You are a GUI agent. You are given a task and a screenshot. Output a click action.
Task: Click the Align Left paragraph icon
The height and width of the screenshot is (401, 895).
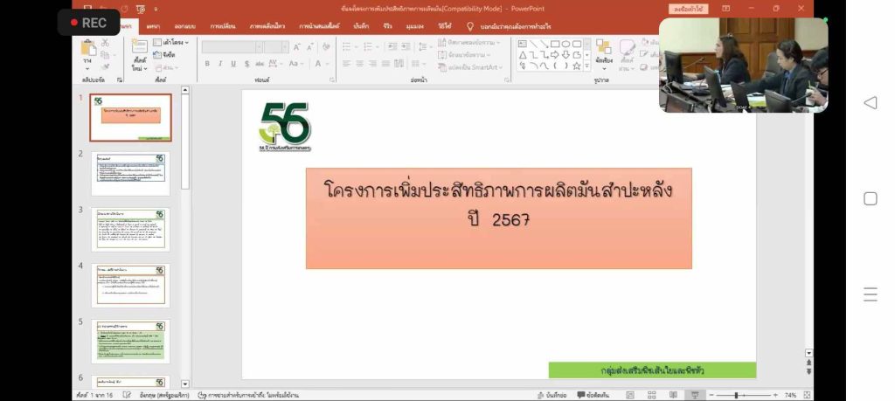pyautogui.click(x=346, y=64)
